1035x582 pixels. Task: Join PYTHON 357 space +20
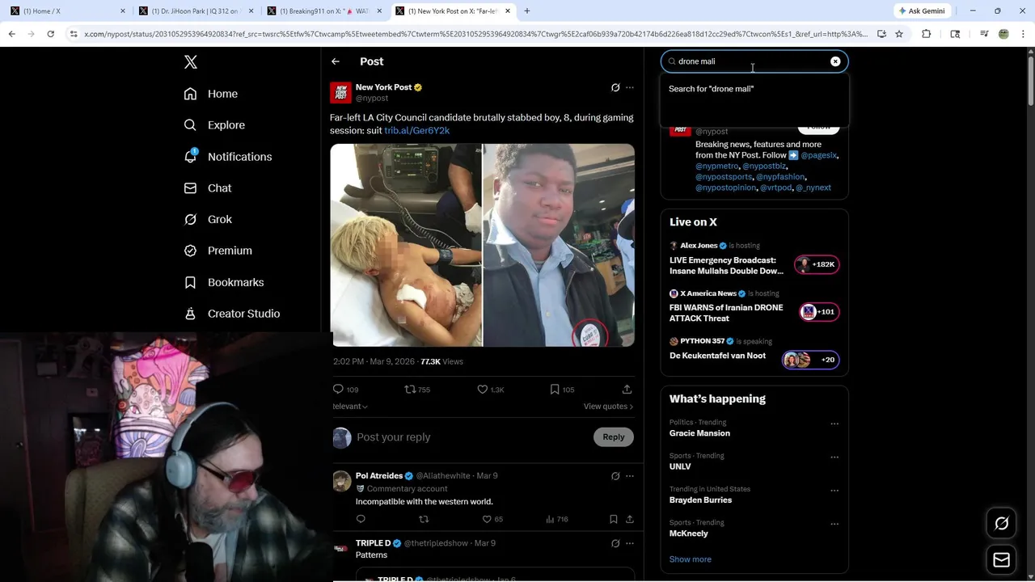[x=811, y=360]
